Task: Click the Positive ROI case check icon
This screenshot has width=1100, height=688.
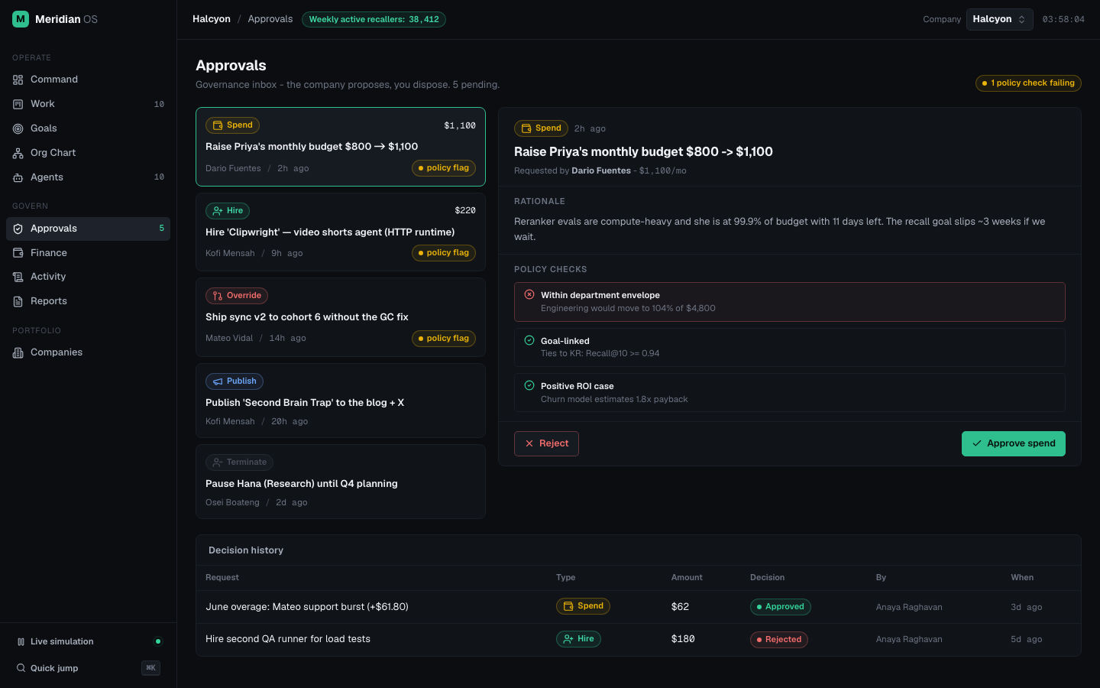Action: [529, 385]
